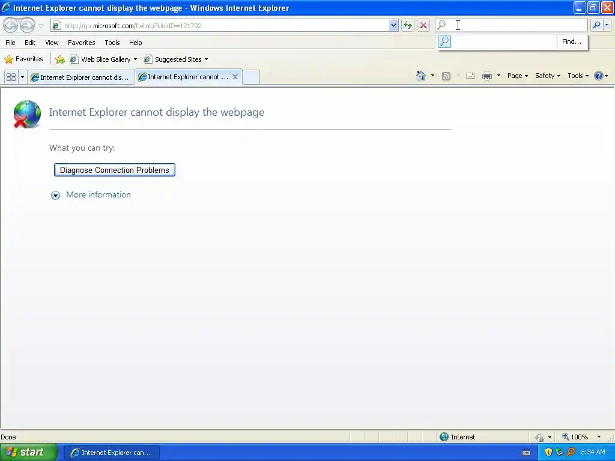Select the search provider icon in dropdown
615x461 pixels.
click(x=444, y=41)
